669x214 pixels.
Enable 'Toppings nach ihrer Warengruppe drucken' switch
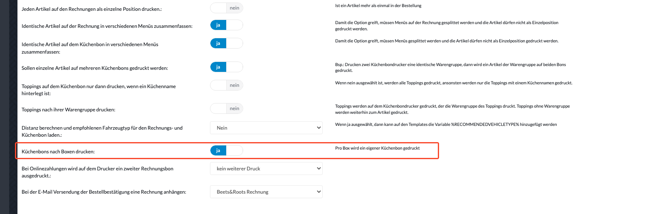227,109
